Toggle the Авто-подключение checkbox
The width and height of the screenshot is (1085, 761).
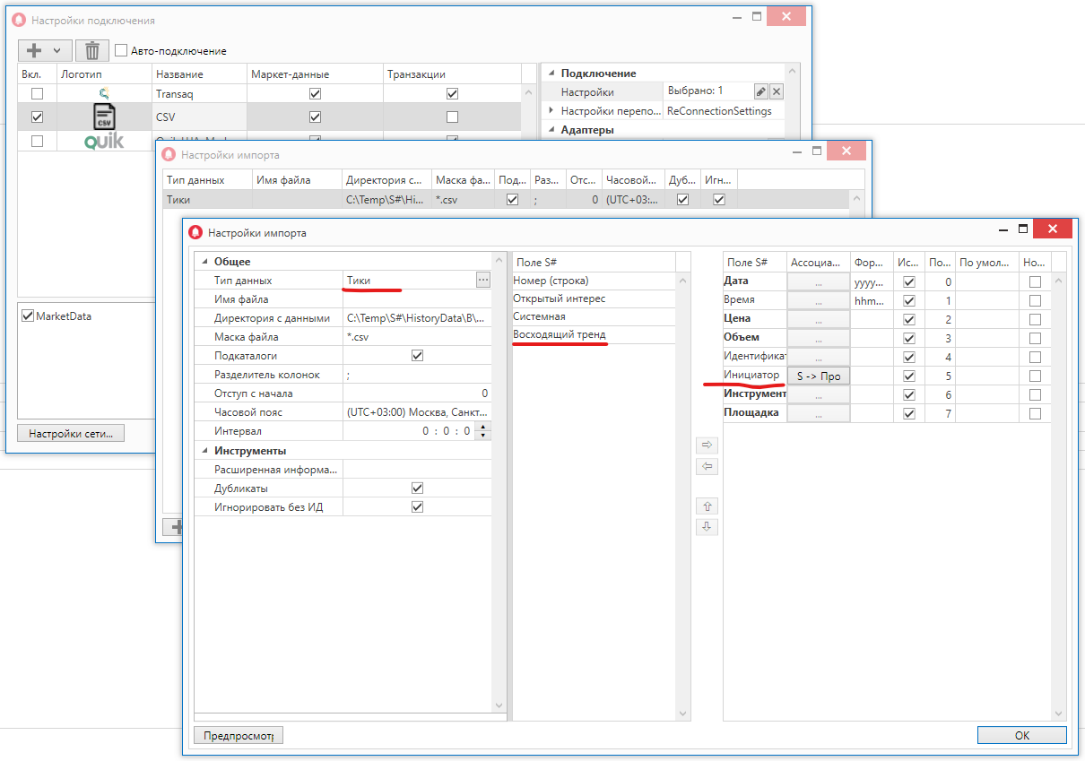[x=121, y=51]
